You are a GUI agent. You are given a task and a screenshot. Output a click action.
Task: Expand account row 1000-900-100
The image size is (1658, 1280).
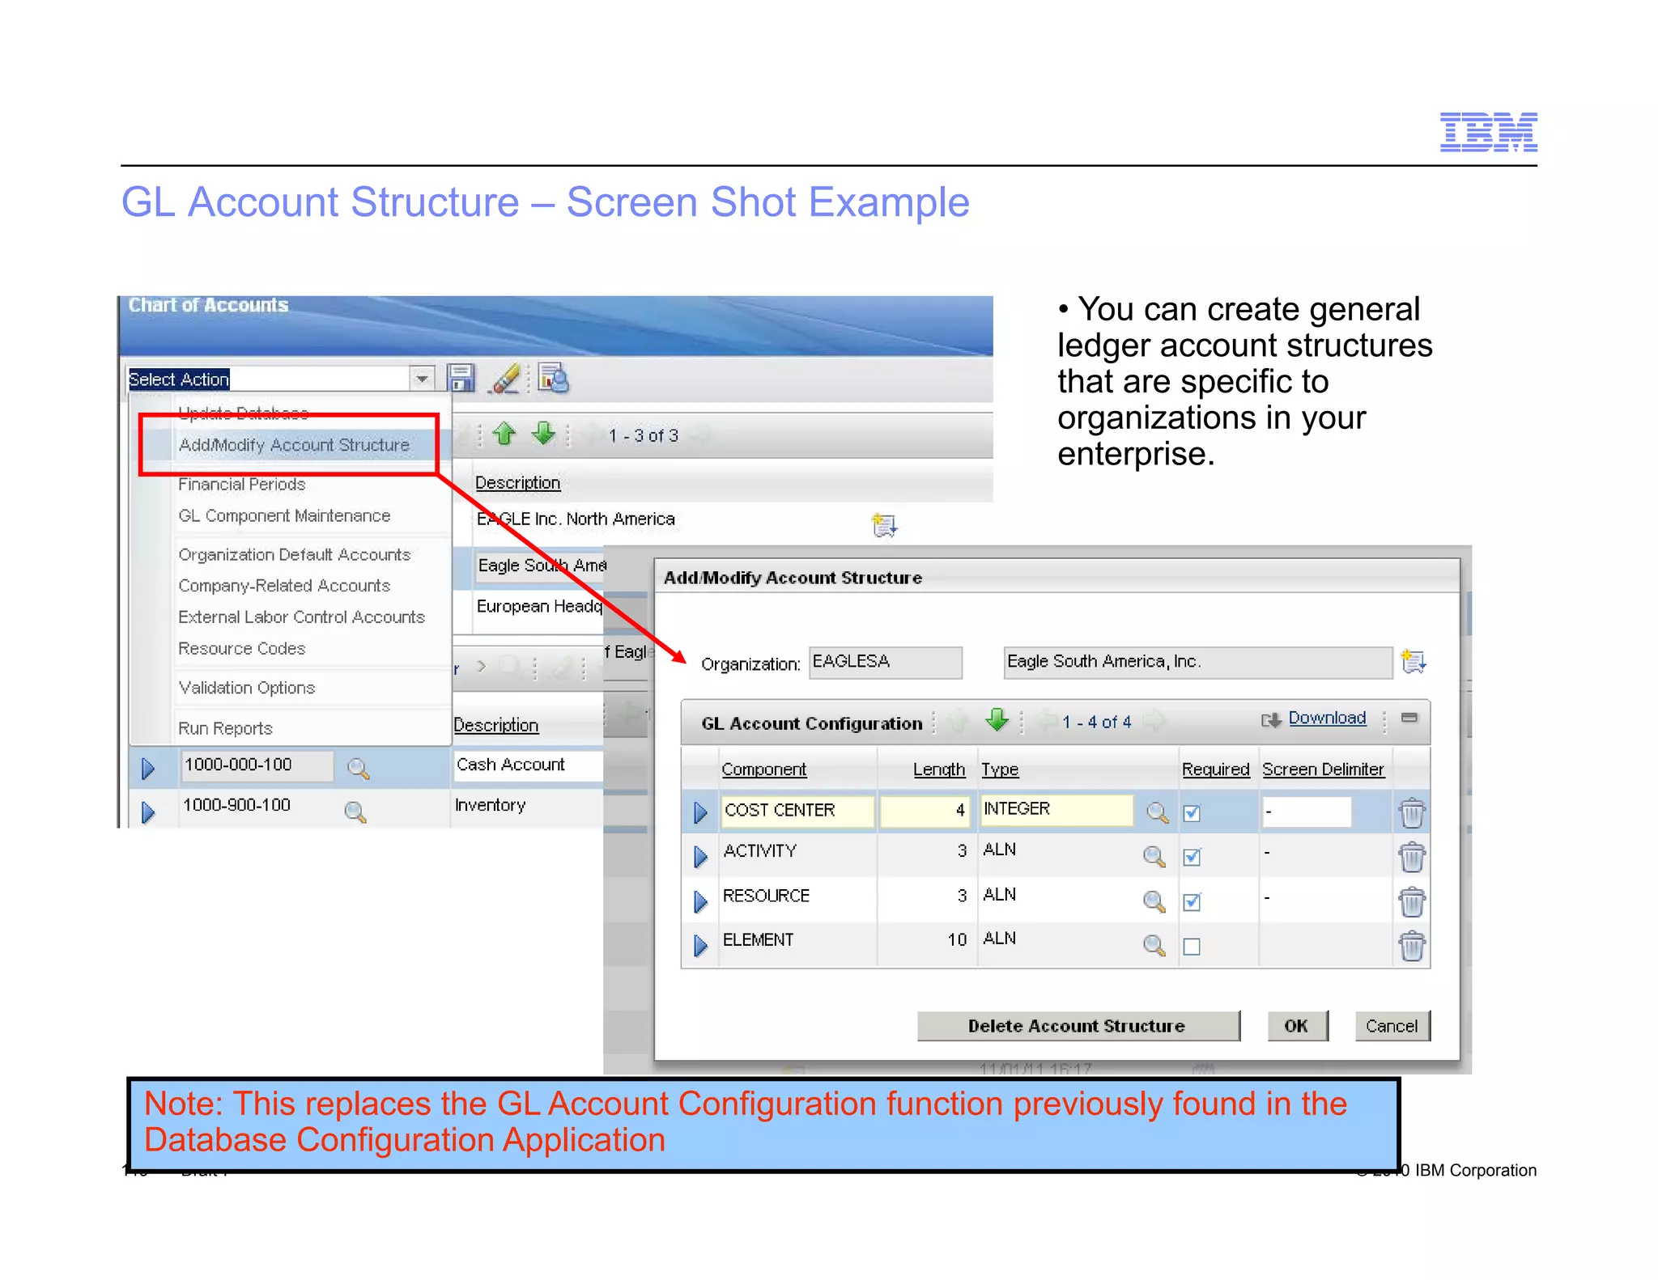pos(148,812)
